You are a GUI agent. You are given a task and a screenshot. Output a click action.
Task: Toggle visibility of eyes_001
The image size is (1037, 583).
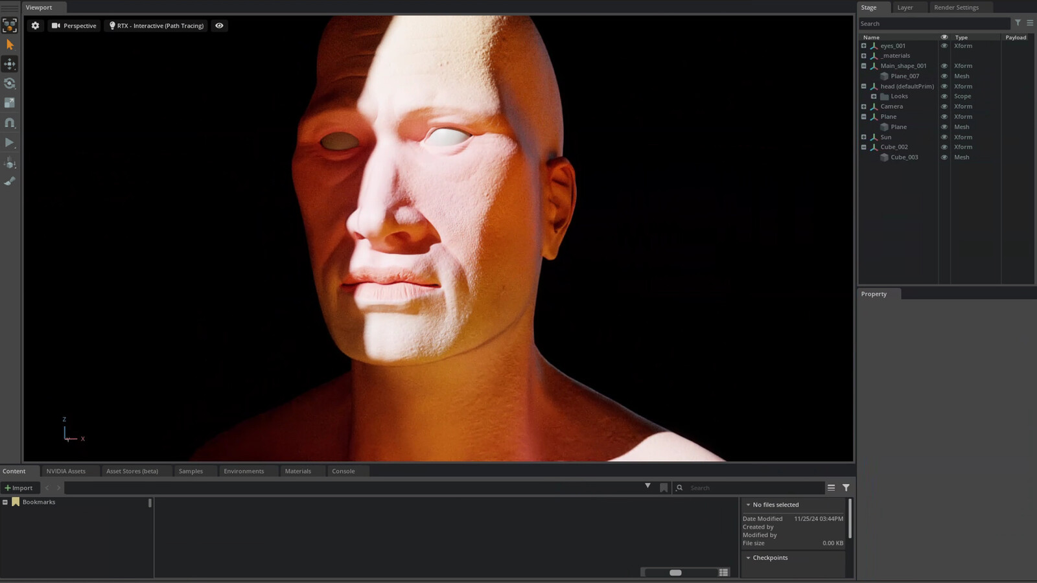[944, 46]
